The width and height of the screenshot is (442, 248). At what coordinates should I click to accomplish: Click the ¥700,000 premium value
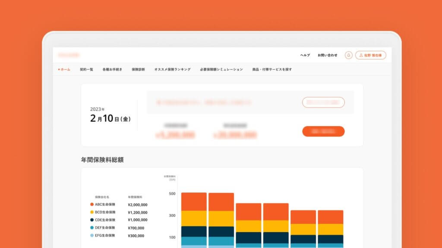(136, 228)
